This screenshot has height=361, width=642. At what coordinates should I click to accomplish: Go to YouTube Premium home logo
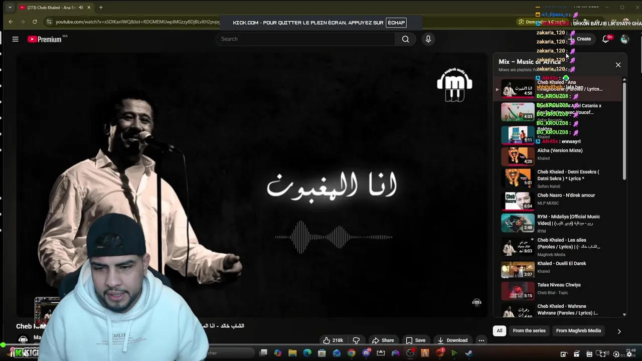tap(45, 39)
